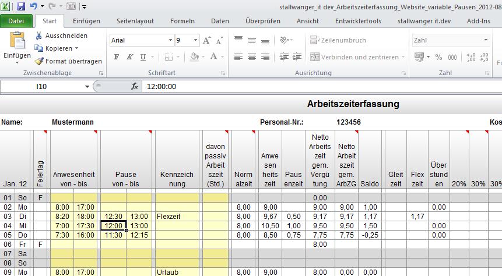This screenshot has height=276, width=502.
Task: Click the borders icon
Action: click(x=168, y=57)
